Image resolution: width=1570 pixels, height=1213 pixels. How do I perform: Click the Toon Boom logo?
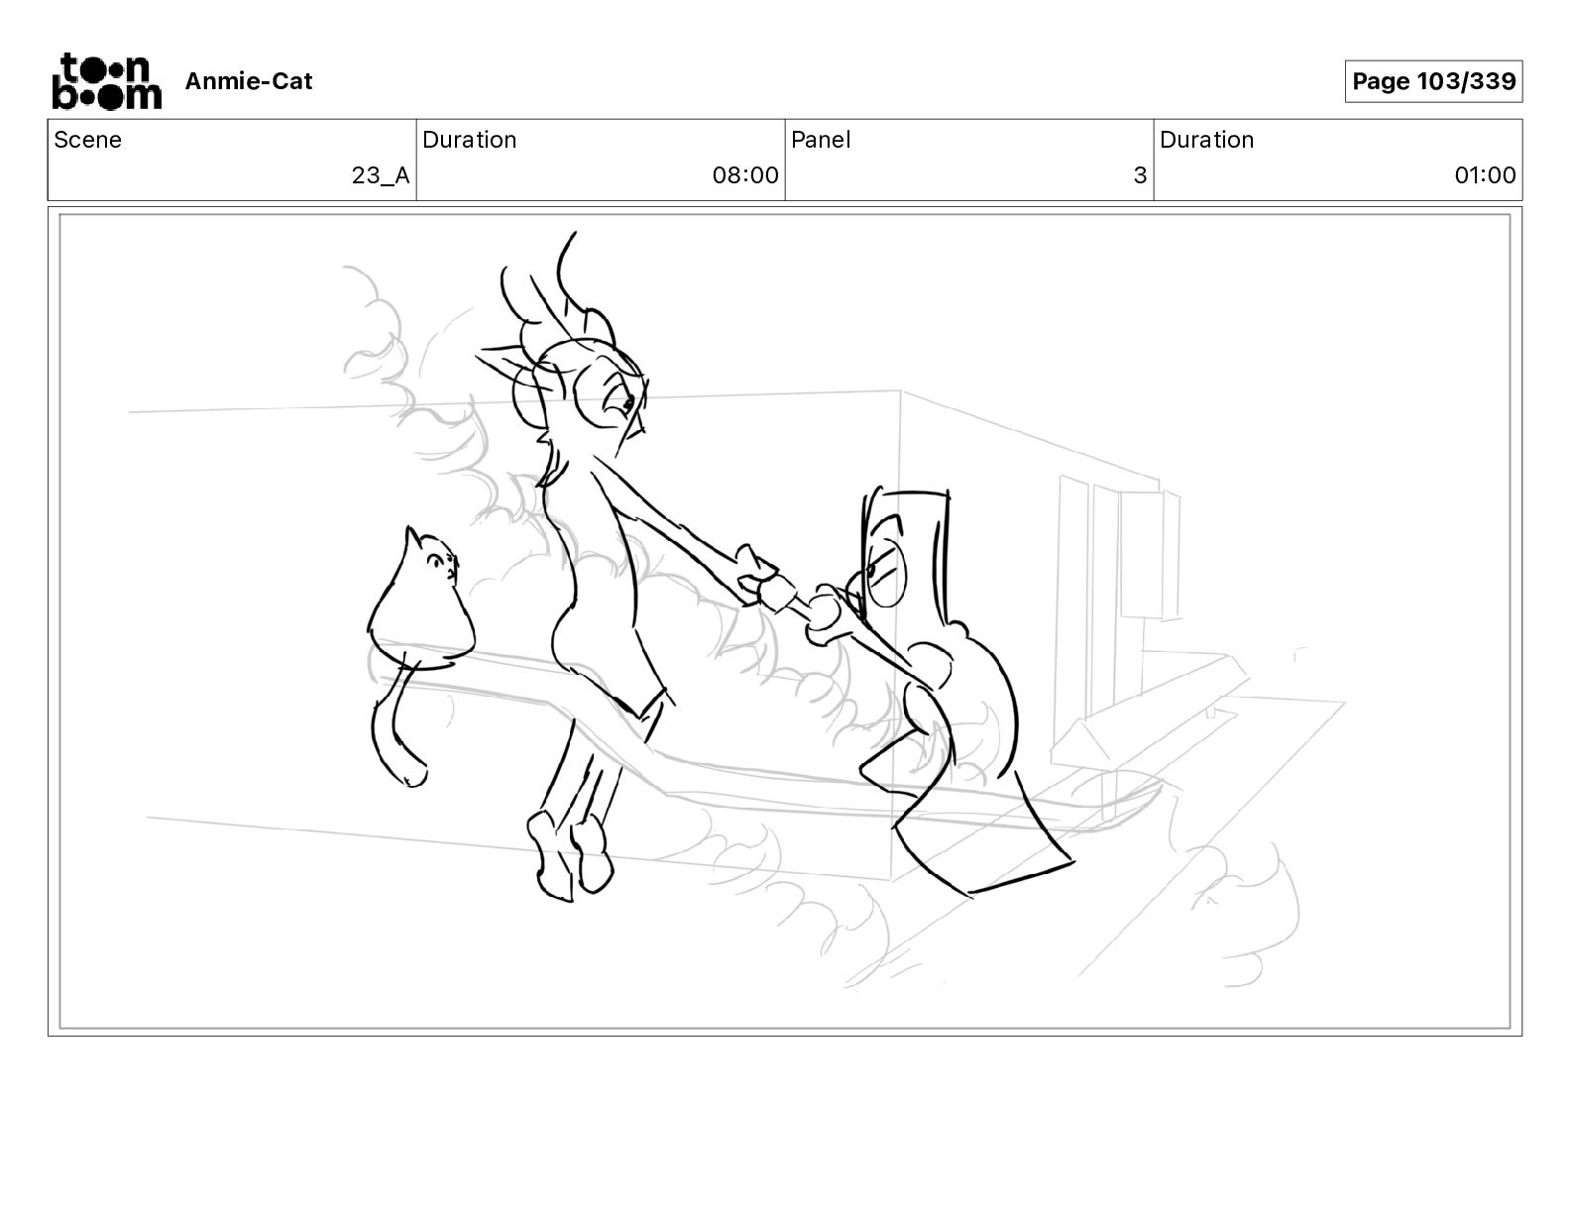pos(106,81)
